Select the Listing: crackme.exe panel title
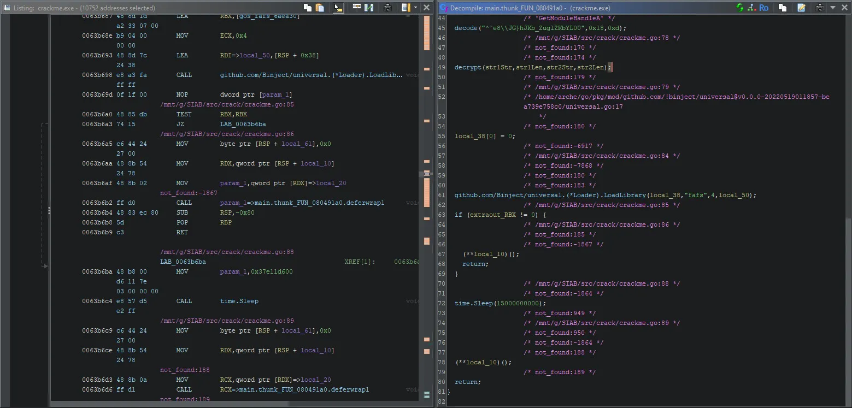The height and width of the screenshot is (408, 852). click(84, 8)
